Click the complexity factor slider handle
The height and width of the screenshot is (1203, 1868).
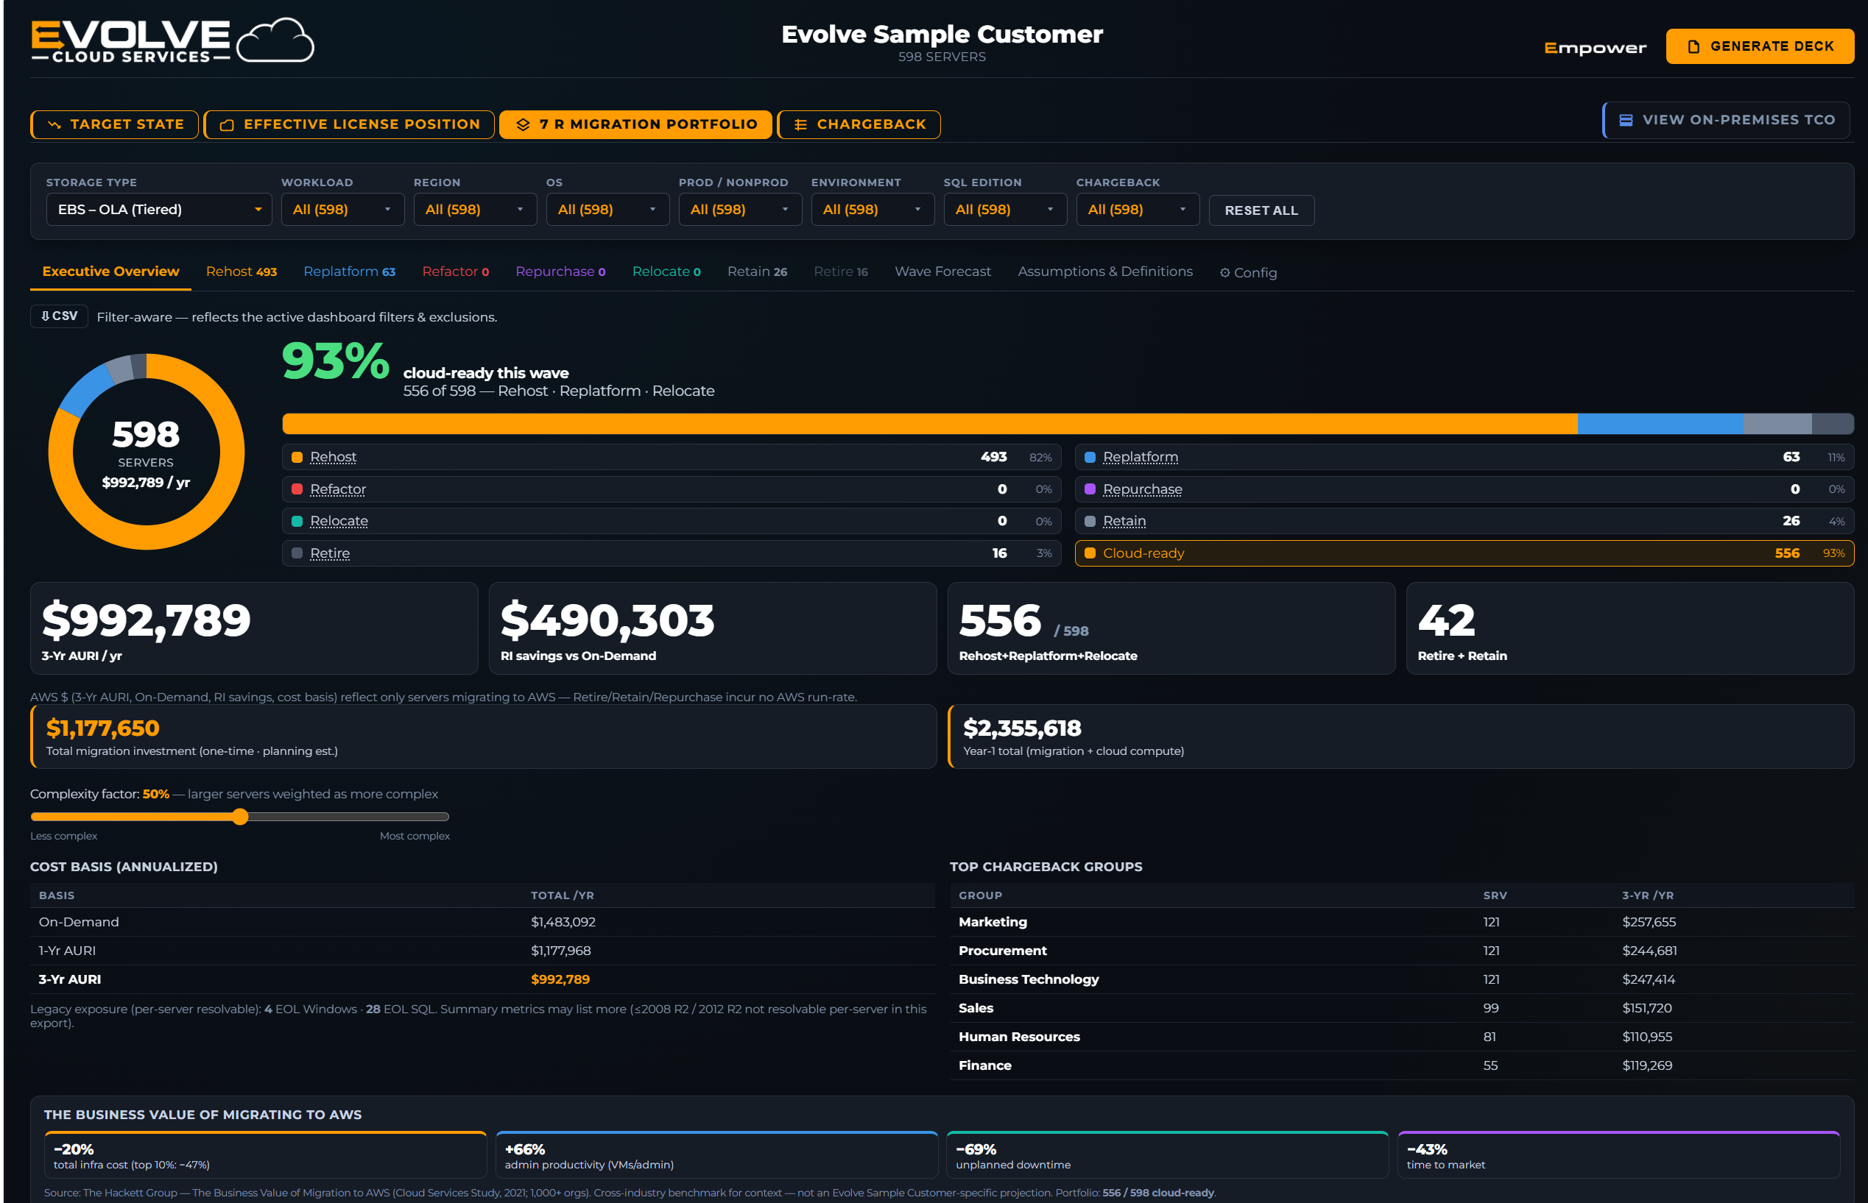(240, 817)
